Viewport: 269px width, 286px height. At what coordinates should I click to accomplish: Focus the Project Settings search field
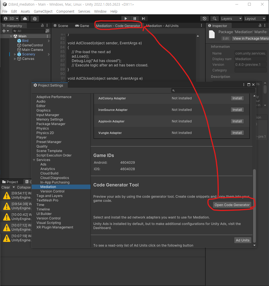coord(213,90)
